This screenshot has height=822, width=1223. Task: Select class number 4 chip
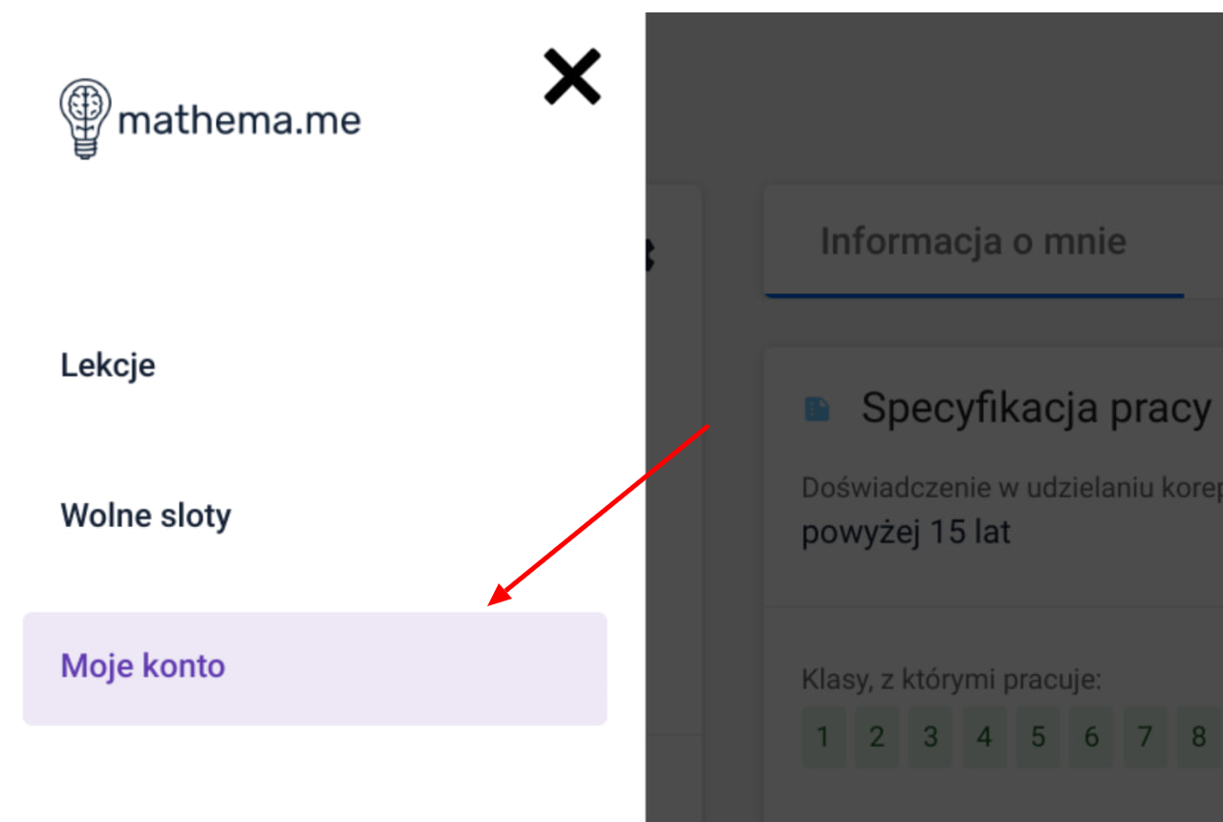coord(984,737)
